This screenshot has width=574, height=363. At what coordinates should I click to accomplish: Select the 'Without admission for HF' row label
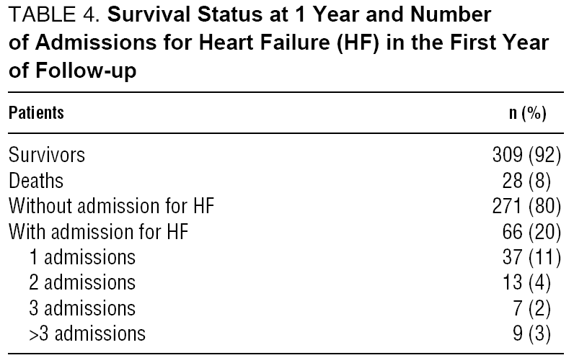[x=112, y=206]
